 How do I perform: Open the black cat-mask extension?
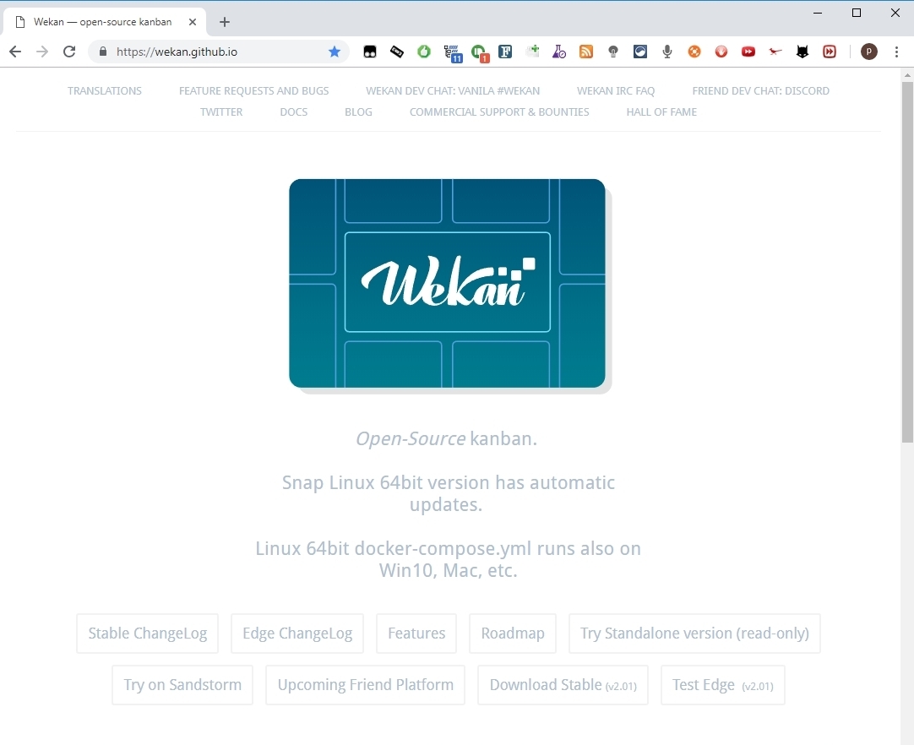pos(802,52)
